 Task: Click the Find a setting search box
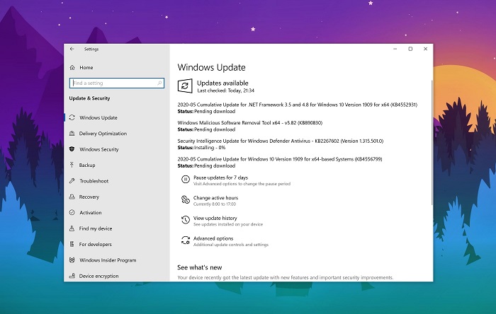(113, 83)
